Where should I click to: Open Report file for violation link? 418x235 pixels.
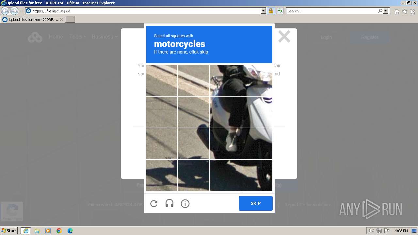(x=307, y=205)
